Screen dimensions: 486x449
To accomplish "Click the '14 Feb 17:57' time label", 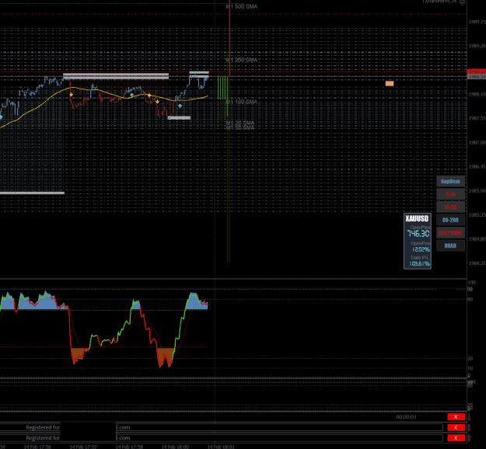I will [83, 447].
